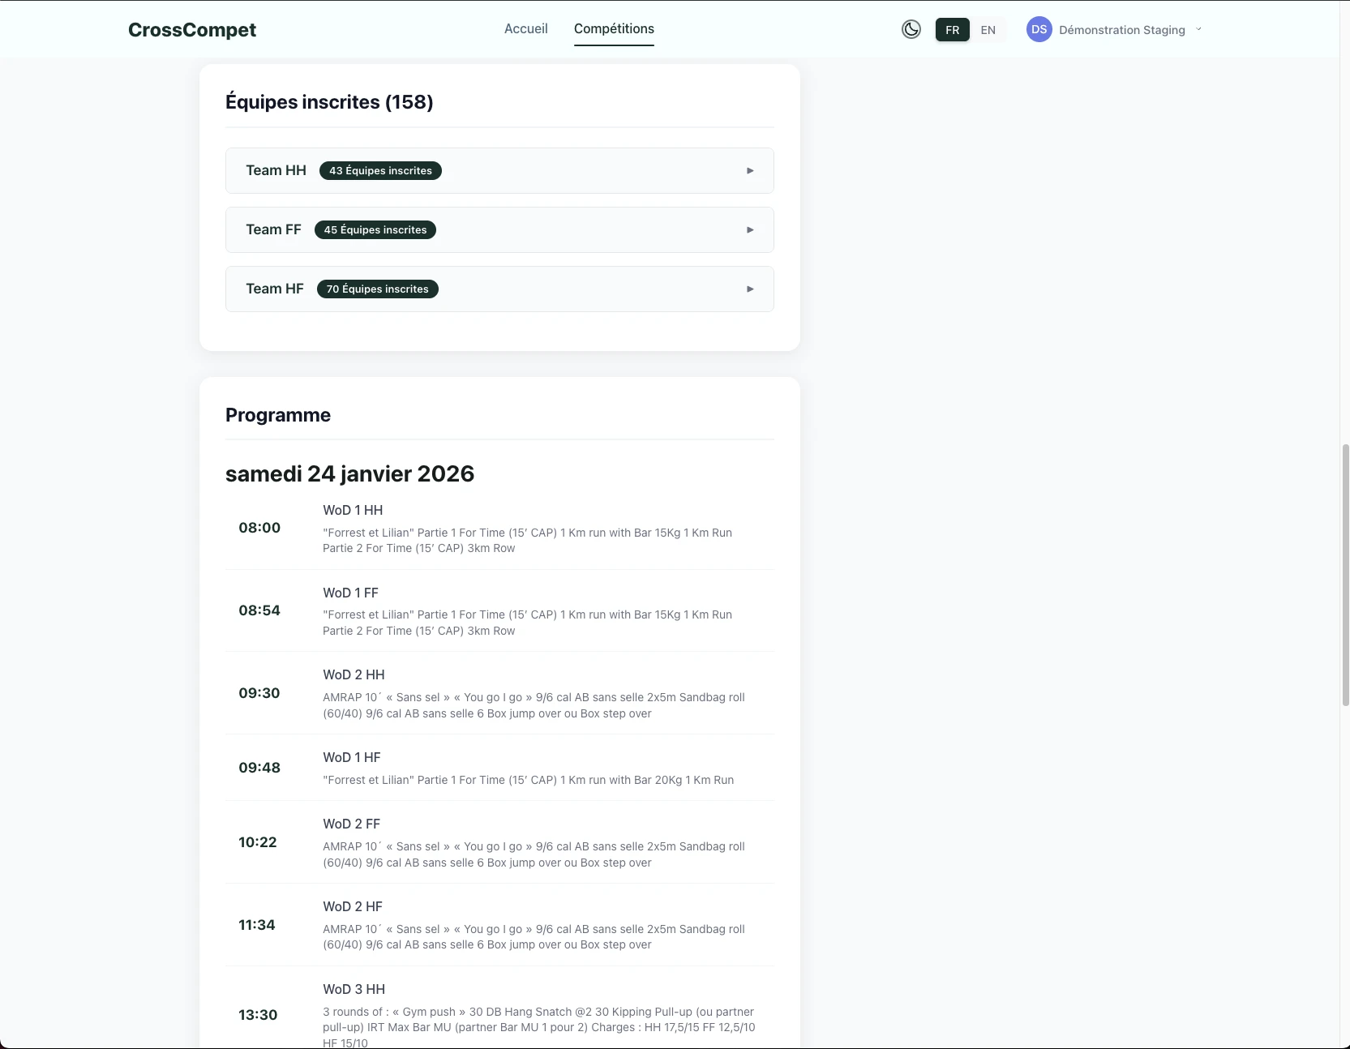The image size is (1350, 1049).
Task: Toggle dark mode with the moon icon
Action: pyautogui.click(x=911, y=29)
